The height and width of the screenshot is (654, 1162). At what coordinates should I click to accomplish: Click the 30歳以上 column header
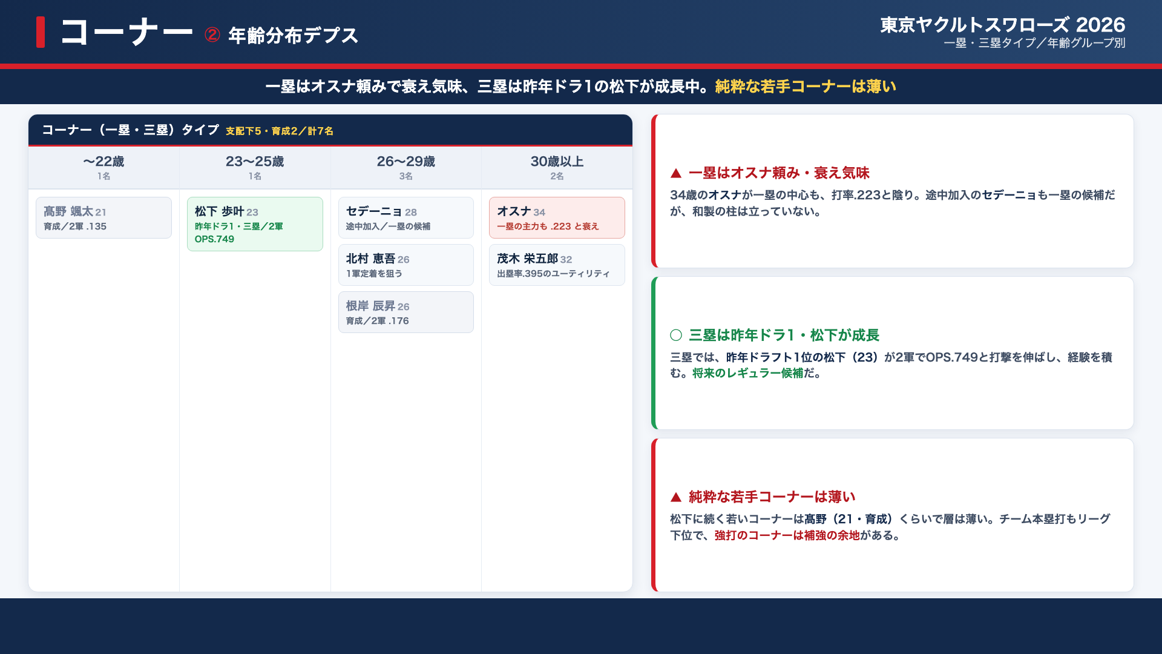point(557,168)
